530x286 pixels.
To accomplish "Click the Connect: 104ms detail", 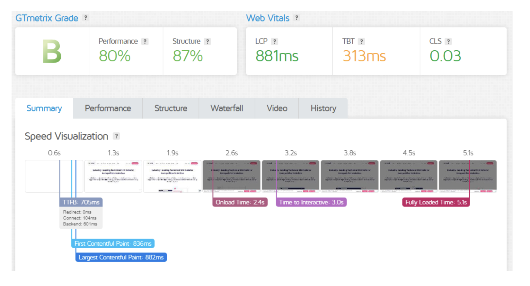I will 80,218.
